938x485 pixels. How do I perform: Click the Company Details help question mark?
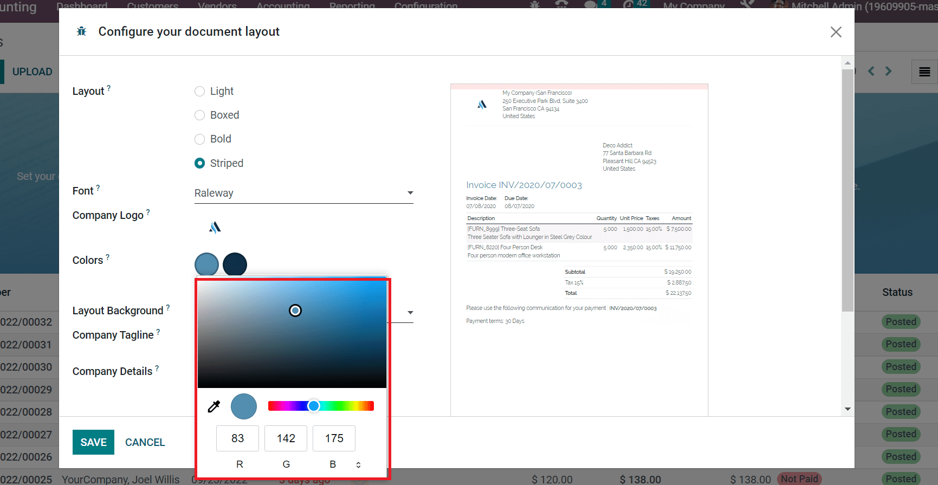coord(157,368)
